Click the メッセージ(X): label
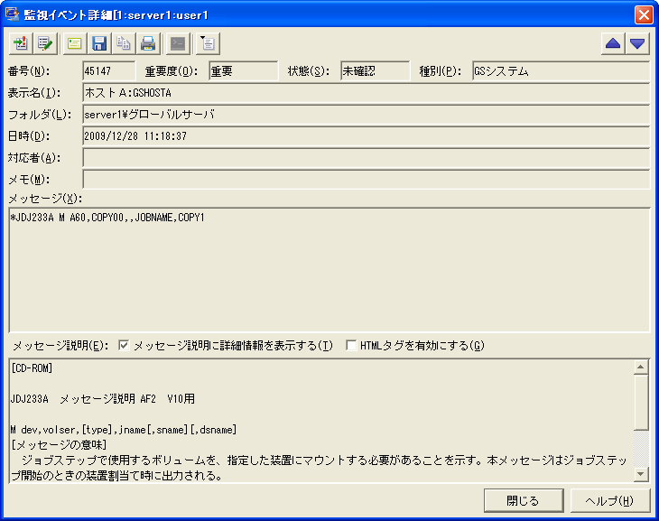Screen dimensions: 659x521 tap(45, 198)
